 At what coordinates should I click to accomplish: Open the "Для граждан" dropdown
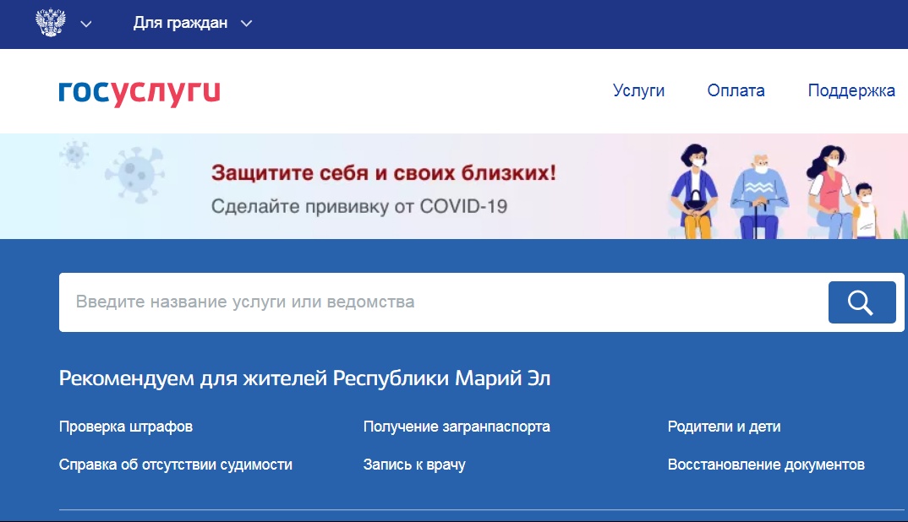pyautogui.click(x=192, y=23)
